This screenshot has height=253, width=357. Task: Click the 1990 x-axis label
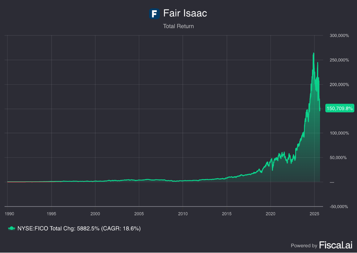[x=9, y=214]
